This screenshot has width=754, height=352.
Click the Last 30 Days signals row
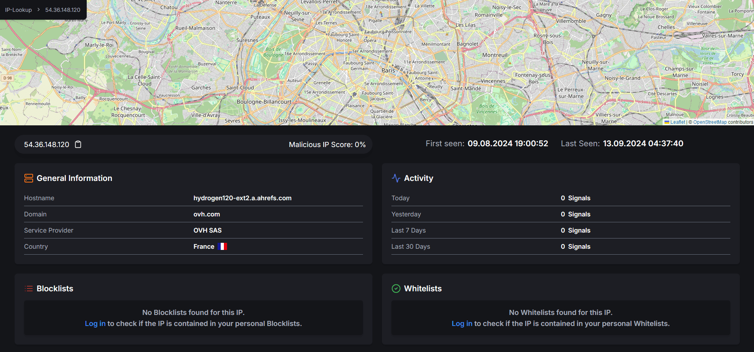(560, 246)
